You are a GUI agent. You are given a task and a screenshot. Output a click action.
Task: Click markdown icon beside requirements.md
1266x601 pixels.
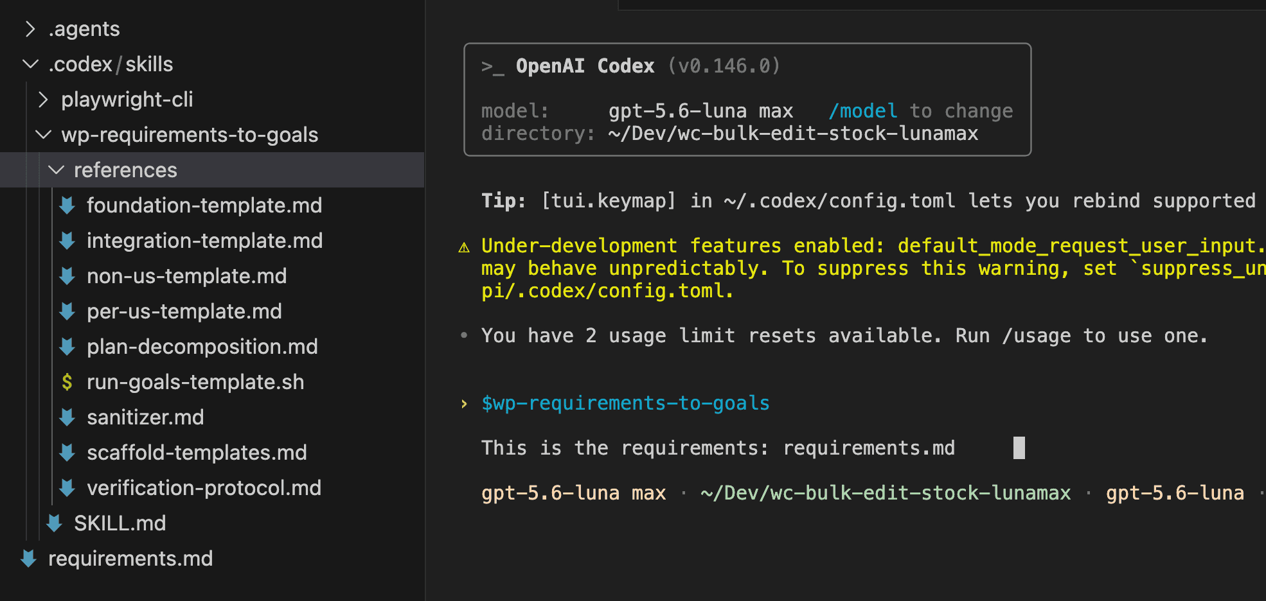(28, 559)
